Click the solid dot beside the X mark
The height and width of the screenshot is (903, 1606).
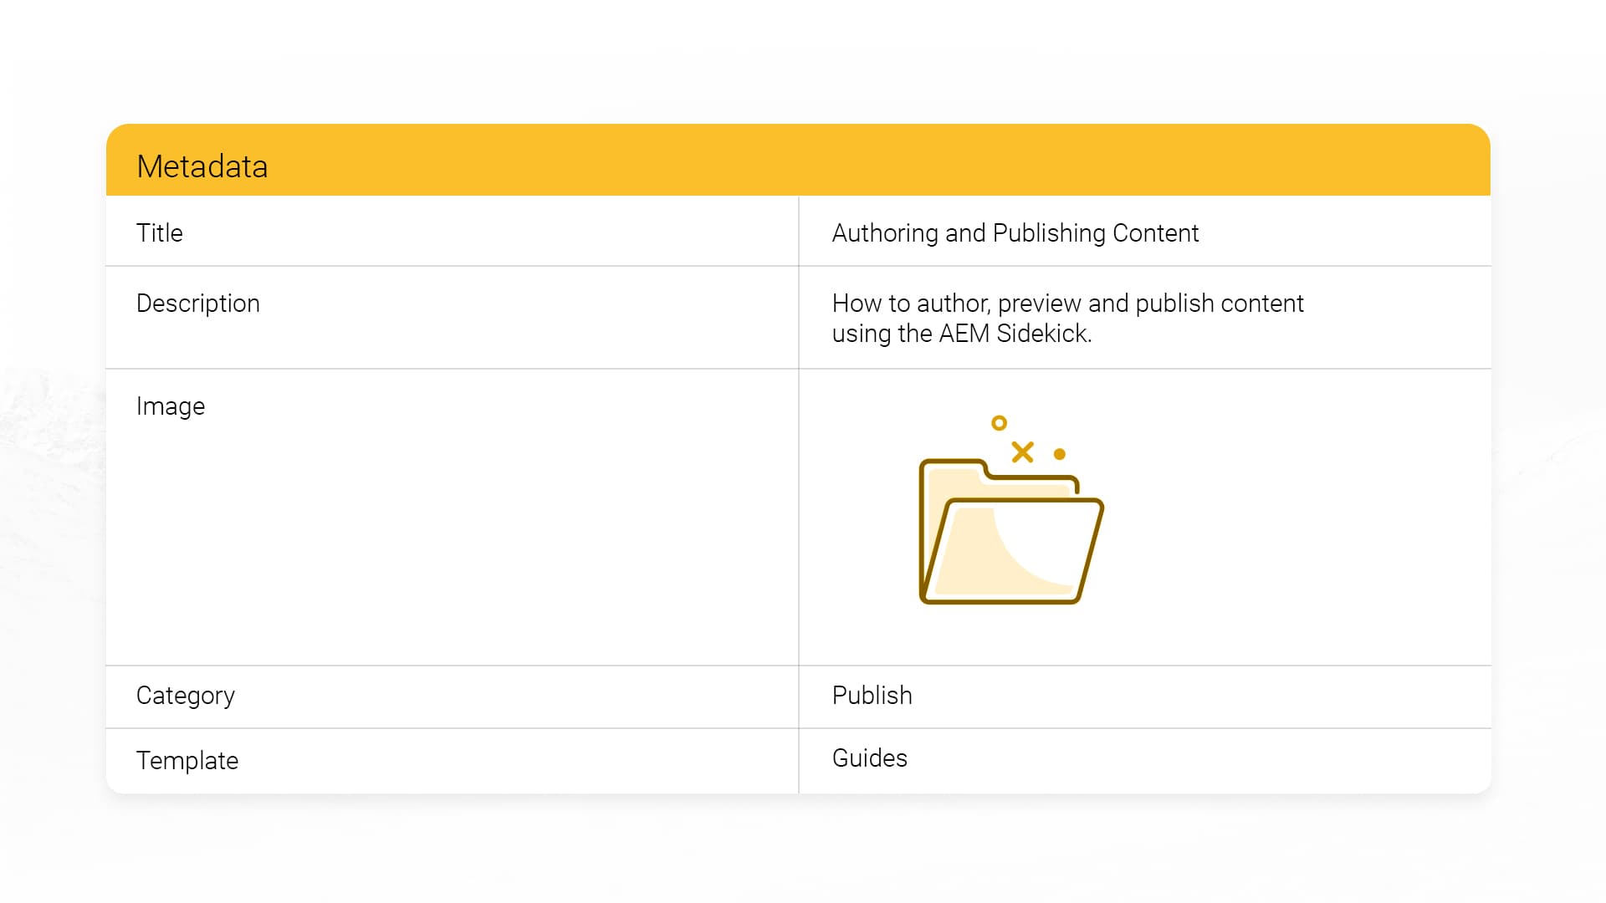coord(1060,454)
